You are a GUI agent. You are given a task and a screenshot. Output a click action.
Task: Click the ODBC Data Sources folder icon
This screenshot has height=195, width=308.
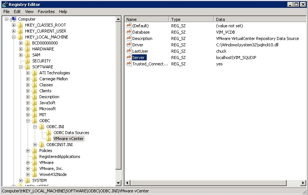click(x=49, y=133)
